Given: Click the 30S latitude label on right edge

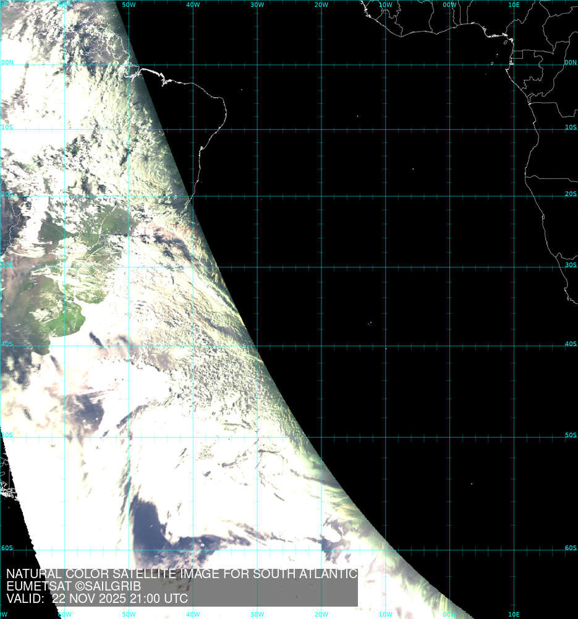Looking at the screenshot, I should coord(571,265).
